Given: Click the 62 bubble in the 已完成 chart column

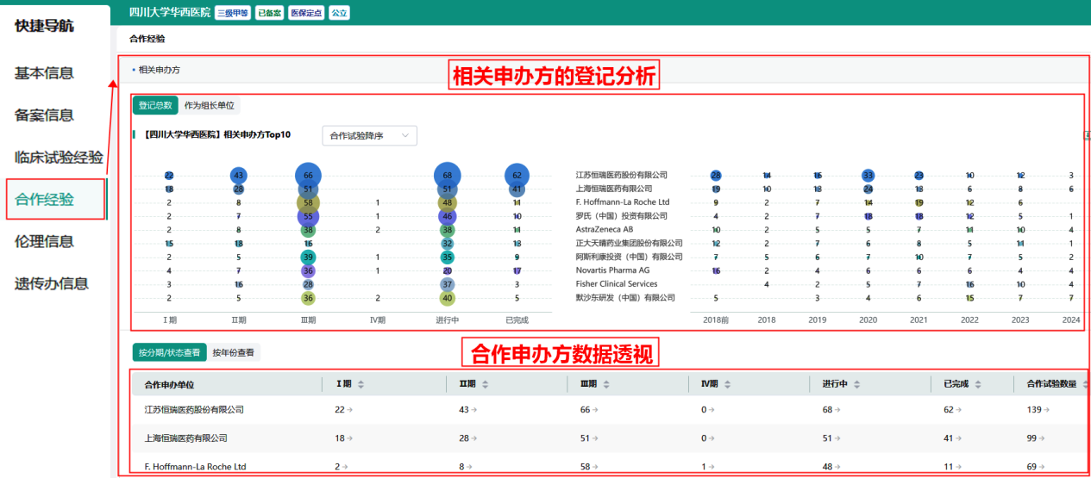Looking at the screenshot, I should click(x=517, y=175).
